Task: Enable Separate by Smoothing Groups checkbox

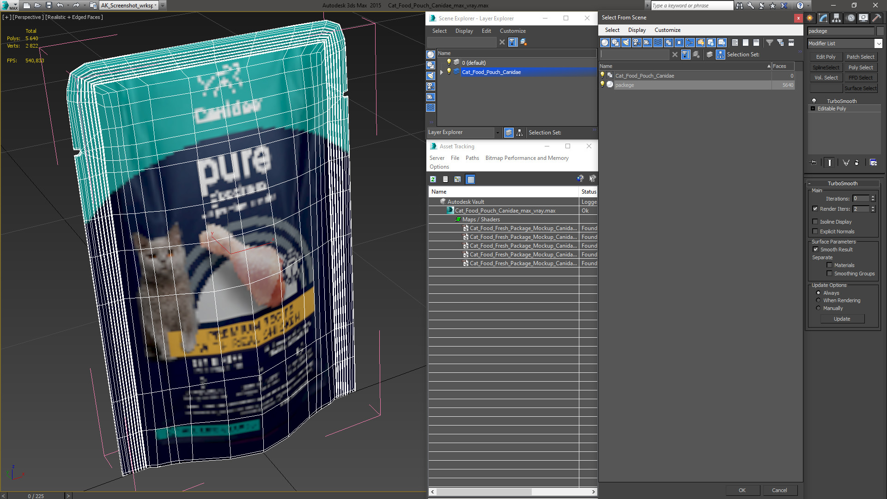Action: (829, 274)
